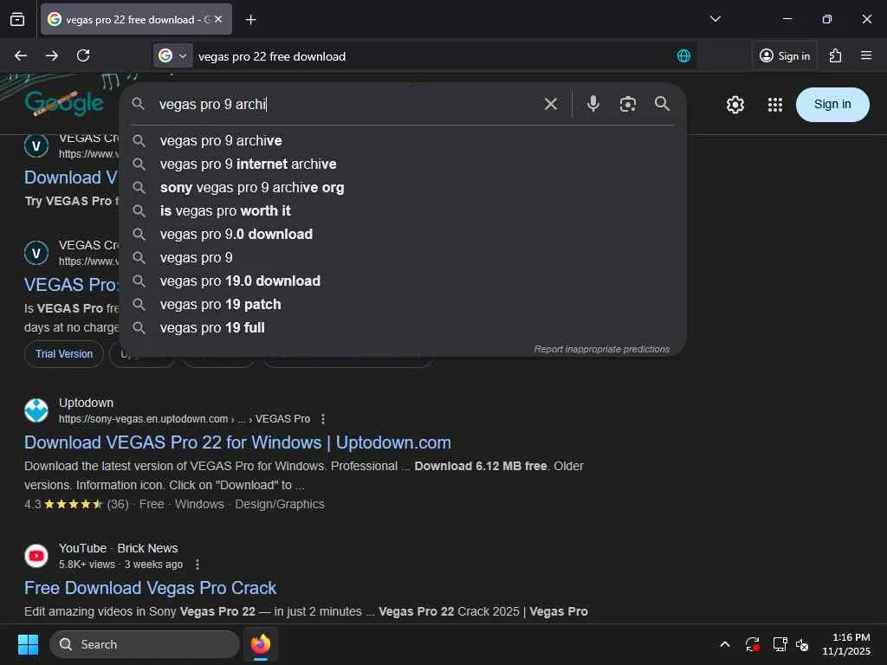Screen dimensions: 887x665
Task: Click 'YouTube · Brick News' source text
Action: click(118, 548)
